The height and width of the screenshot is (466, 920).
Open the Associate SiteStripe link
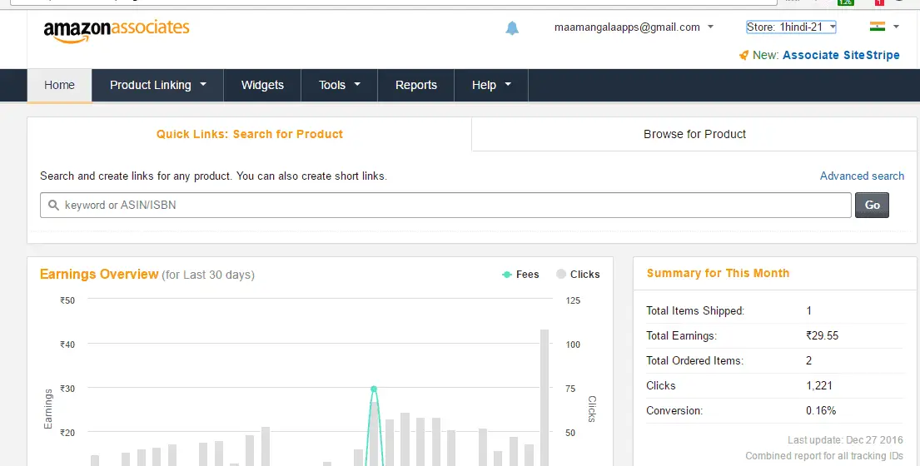tap(841, 55)
